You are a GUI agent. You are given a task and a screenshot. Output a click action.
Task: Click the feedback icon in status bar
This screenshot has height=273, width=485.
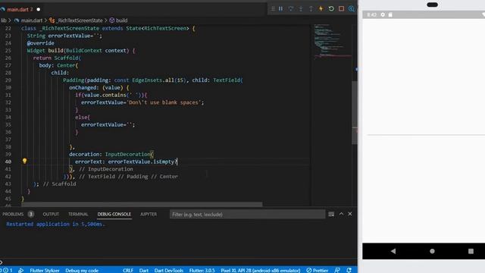click(337, 270)
